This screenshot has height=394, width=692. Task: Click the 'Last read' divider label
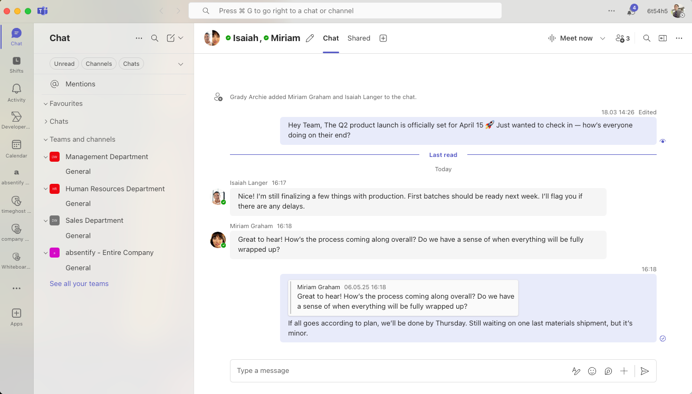point(443,155)
